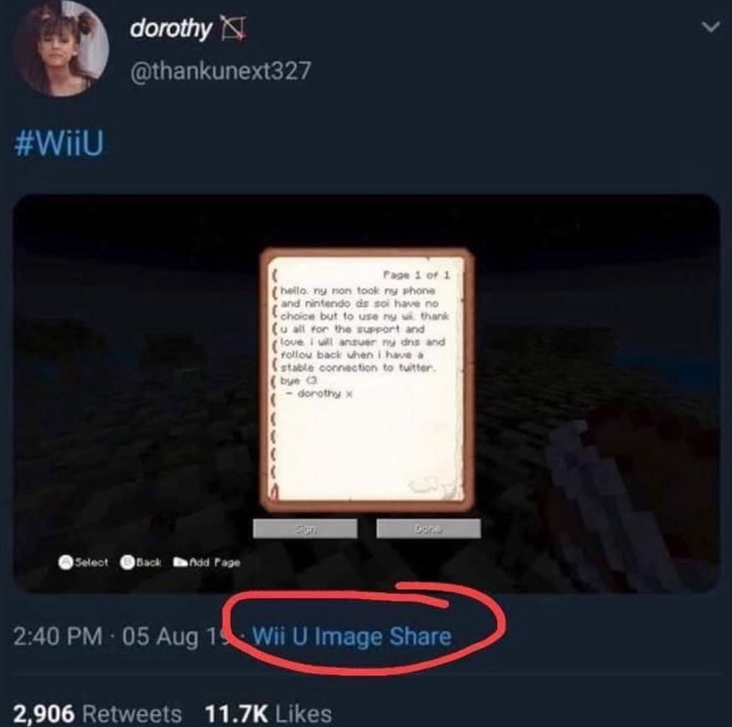Open the 2:40 PM timestamp

[x=58, y=637]
